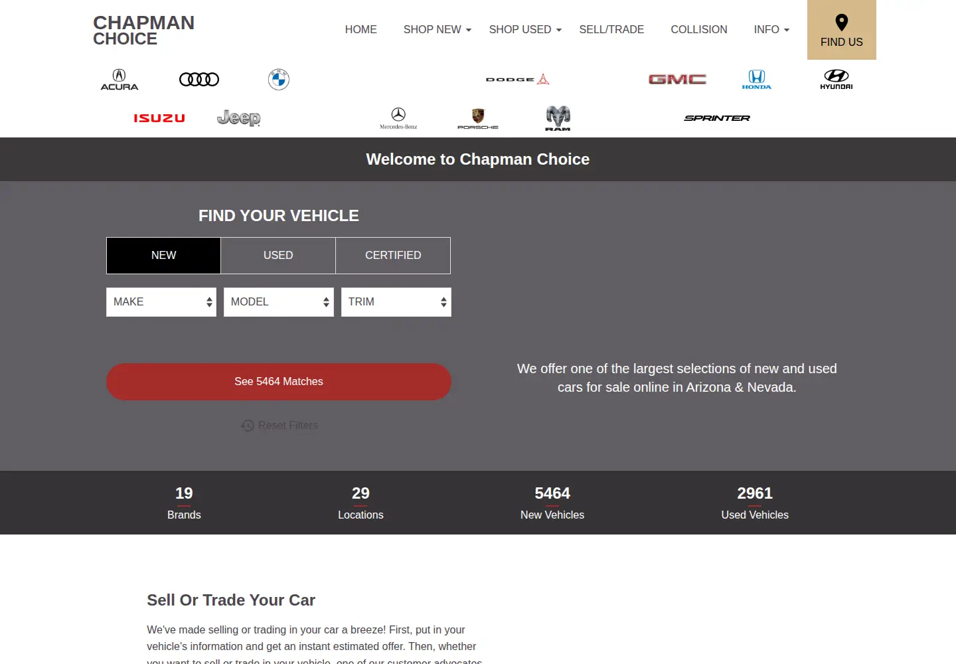The height and width of the screenshot is (664, 956).
Task: Click the Find Us location pin
Action: pyautogui.click(x=842, y=30)
